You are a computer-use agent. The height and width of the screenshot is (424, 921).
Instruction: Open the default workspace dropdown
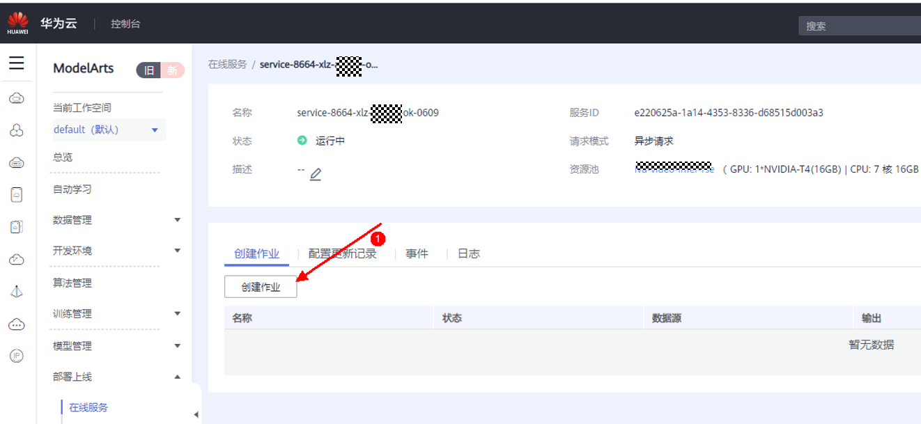coord(109,130)
